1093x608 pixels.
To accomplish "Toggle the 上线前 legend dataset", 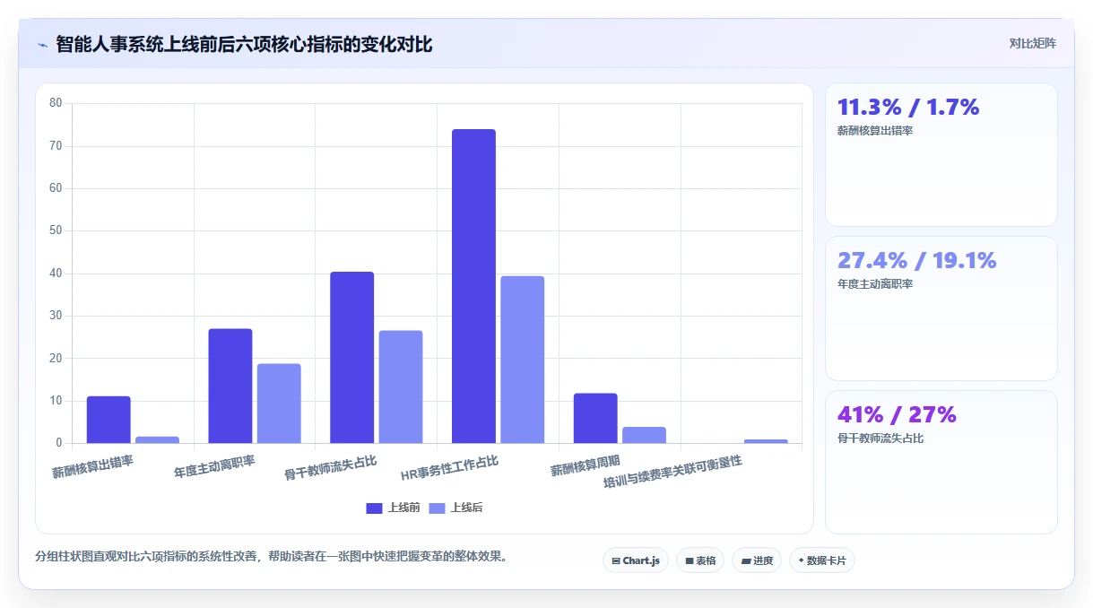I will click(x=393, y=508).
